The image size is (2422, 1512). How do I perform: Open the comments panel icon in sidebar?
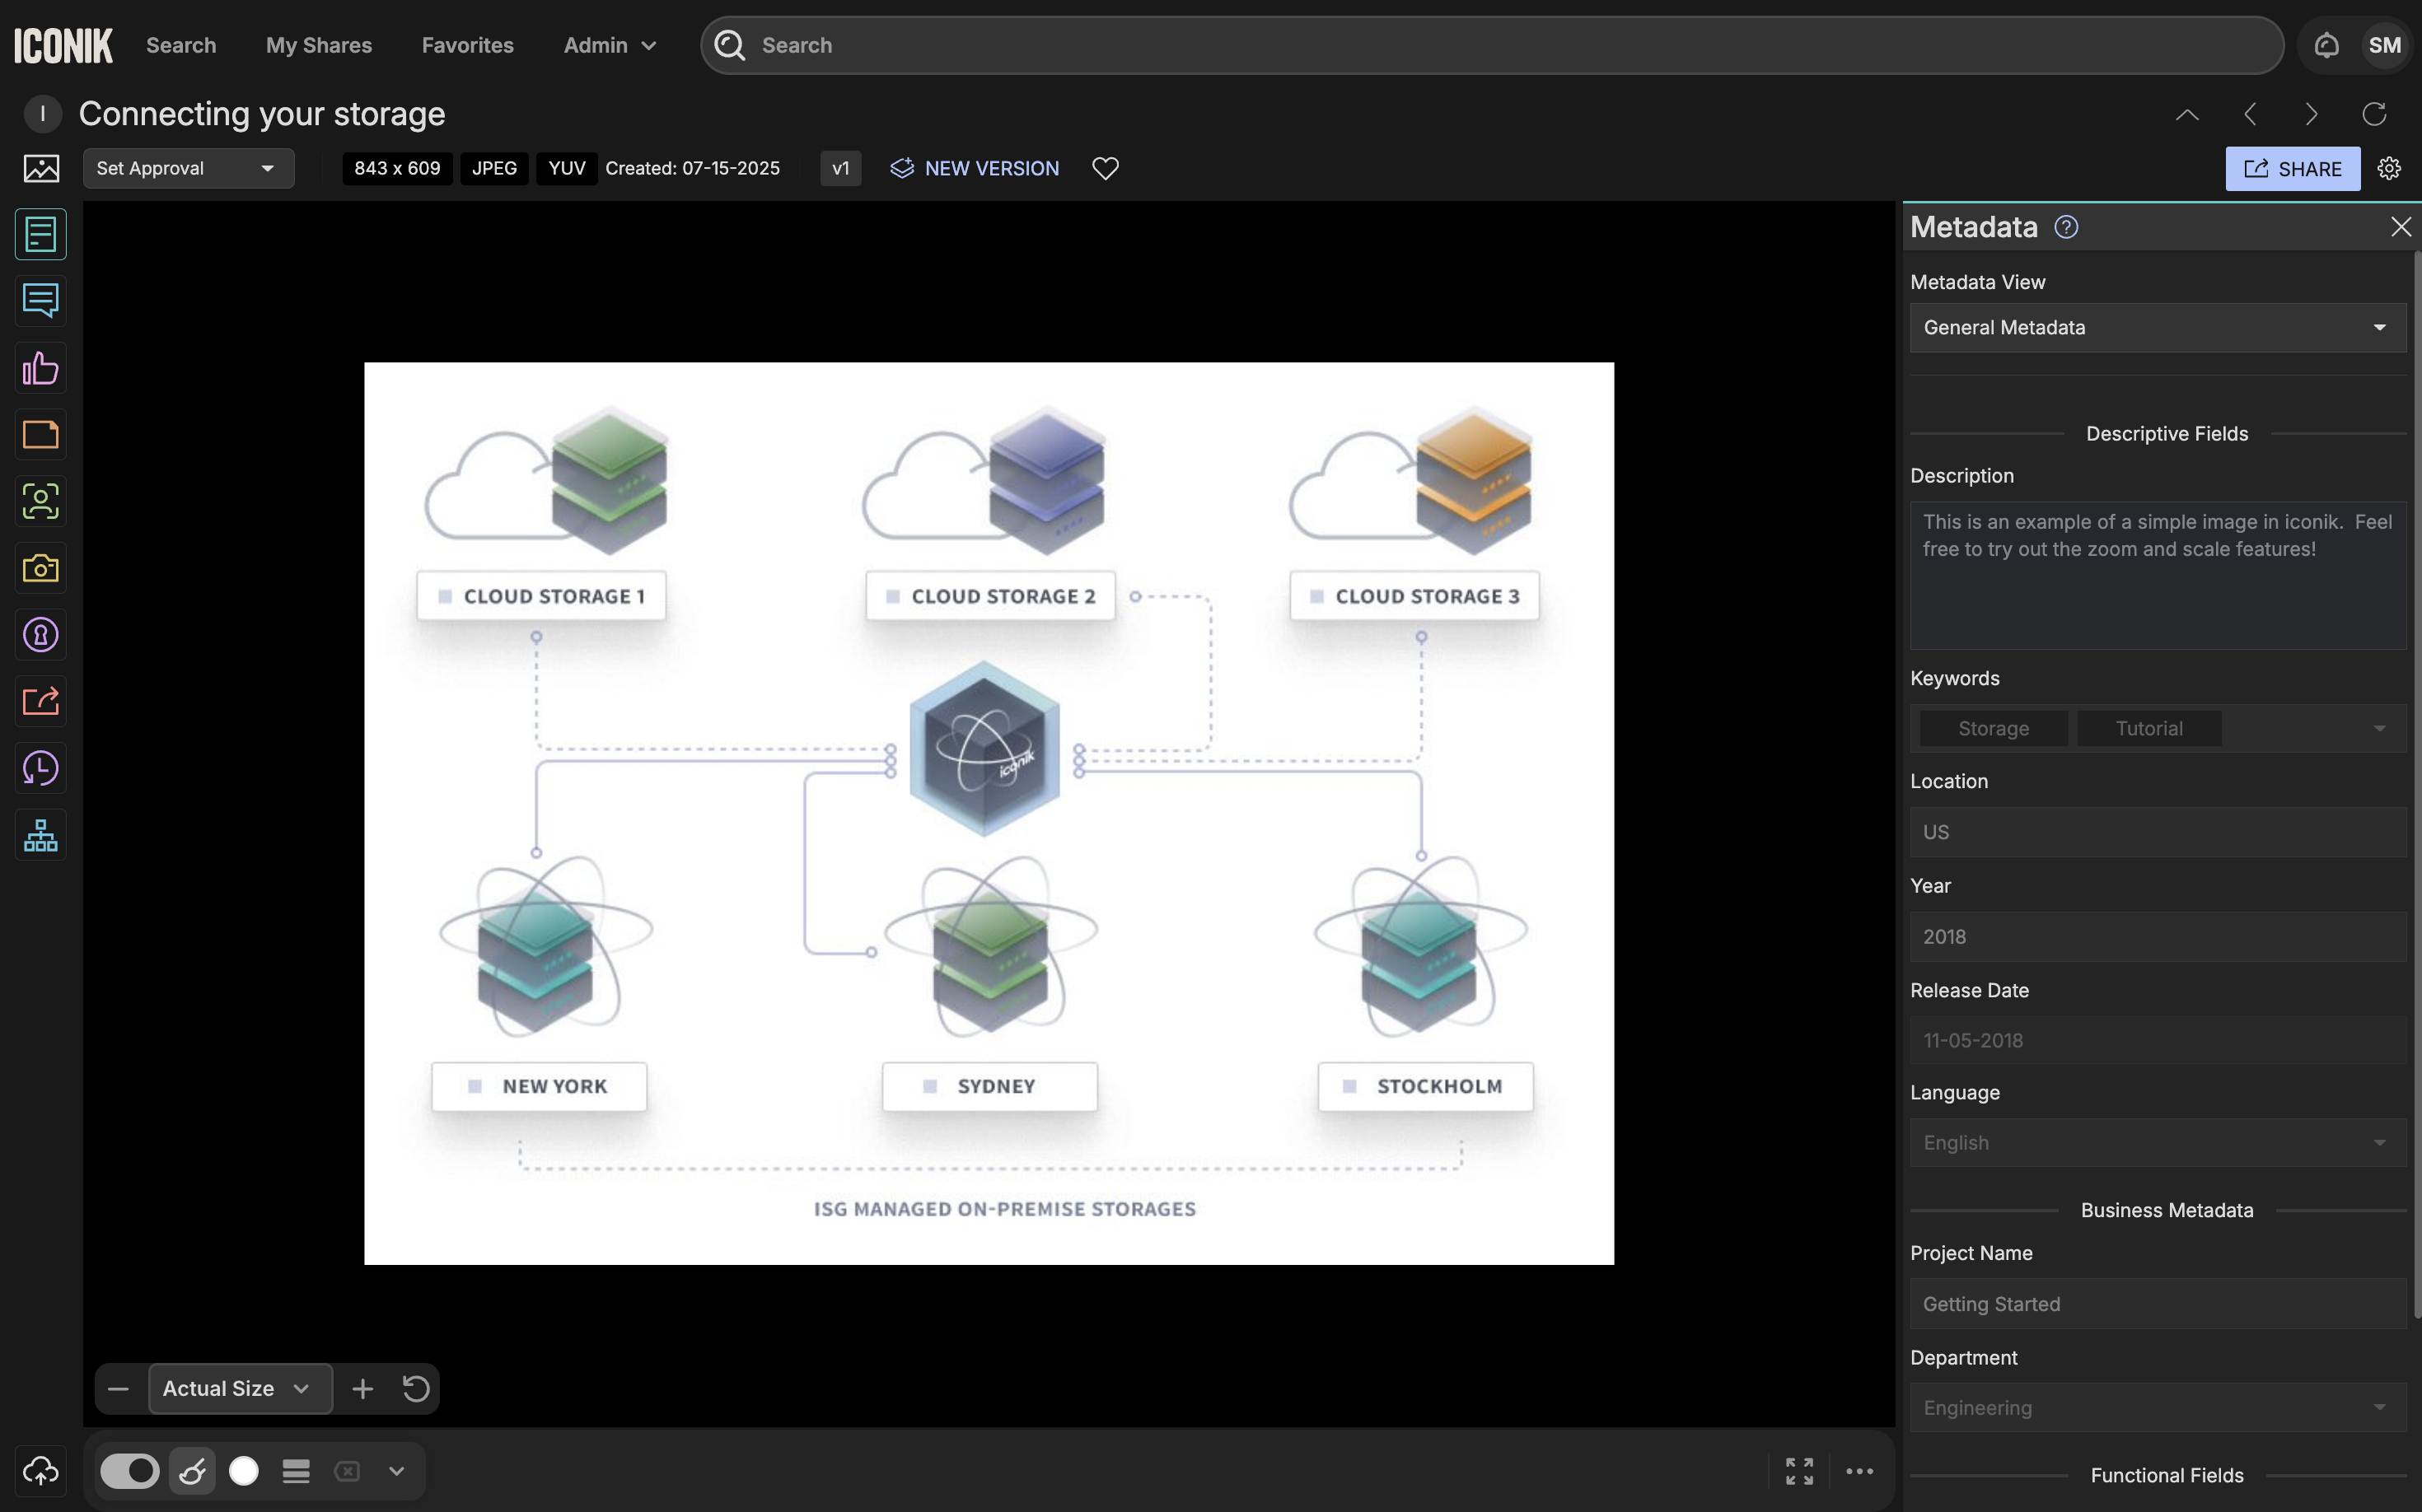[x=40, y=300]
